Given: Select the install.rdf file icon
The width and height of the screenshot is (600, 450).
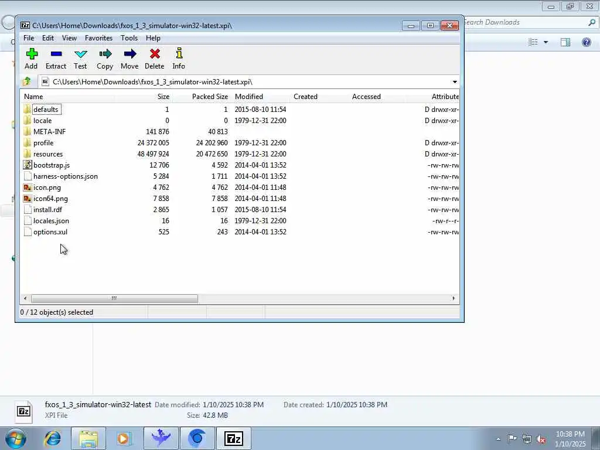Looking at the screenshot, I should pos(27,210).
